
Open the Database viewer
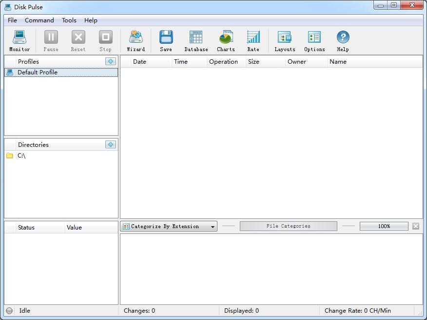[196, 40]
